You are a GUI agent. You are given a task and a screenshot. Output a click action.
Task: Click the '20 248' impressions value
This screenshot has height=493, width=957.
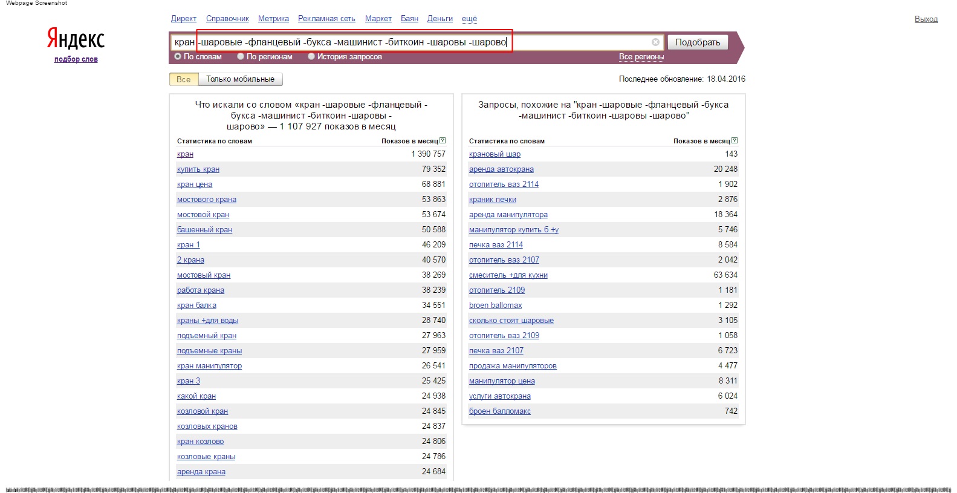(725, 169)
